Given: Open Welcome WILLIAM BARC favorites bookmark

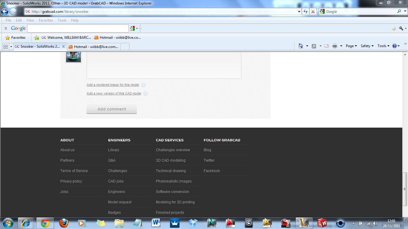Looking at the screenshot, I should 66,38.
